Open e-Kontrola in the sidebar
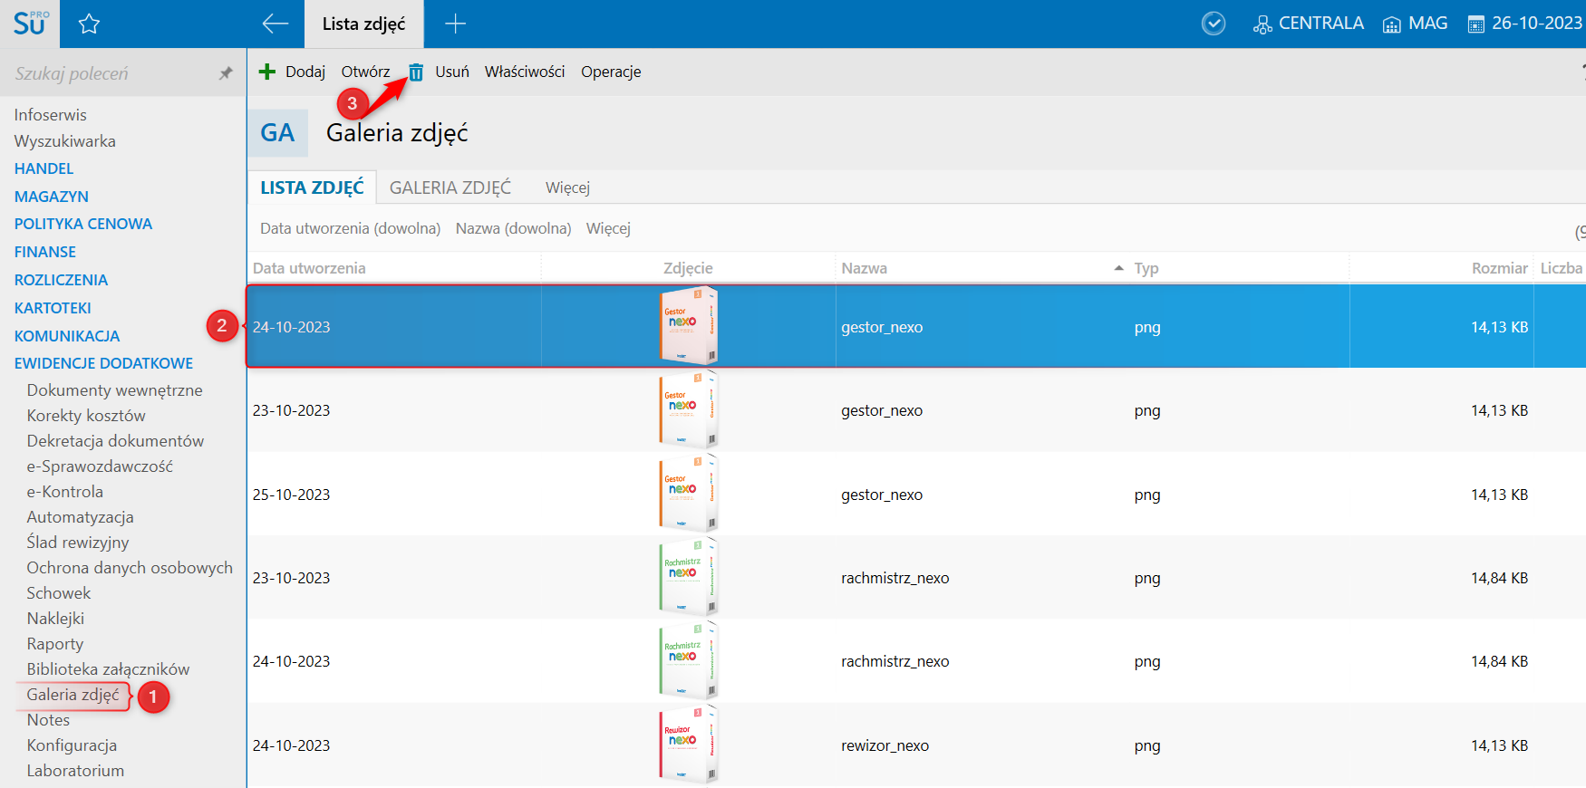The height and width of the screenshot is (788, 1586). (65, 492)
